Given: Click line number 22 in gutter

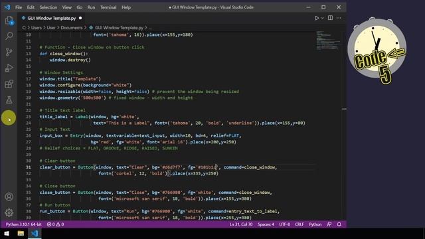Looking at the screenshot, I should click(29, 110).
